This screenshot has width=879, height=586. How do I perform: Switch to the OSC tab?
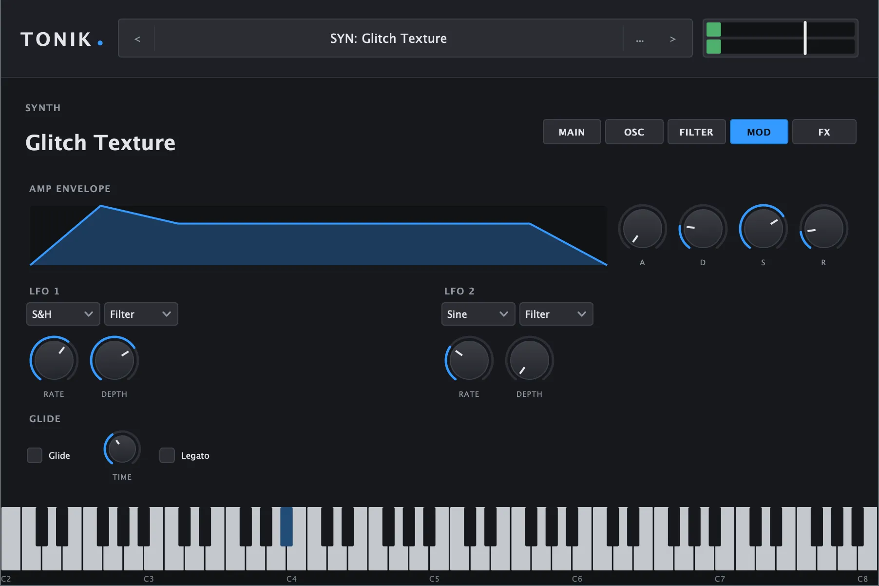tap(634, 132)
